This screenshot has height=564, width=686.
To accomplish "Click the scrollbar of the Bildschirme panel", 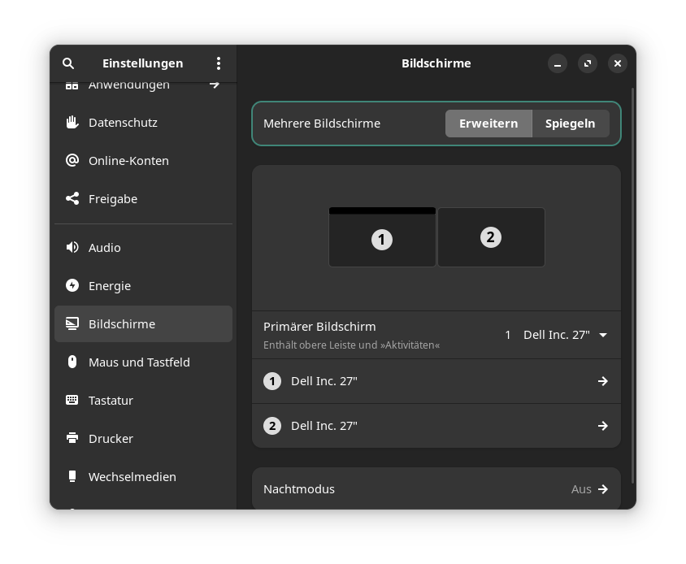I will [x=632, y=285].
